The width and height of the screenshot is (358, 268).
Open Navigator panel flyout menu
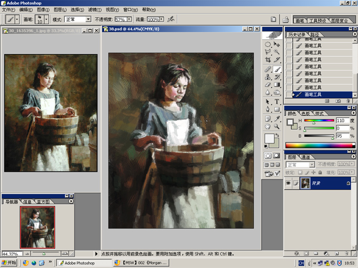click(x=71, y=201)
